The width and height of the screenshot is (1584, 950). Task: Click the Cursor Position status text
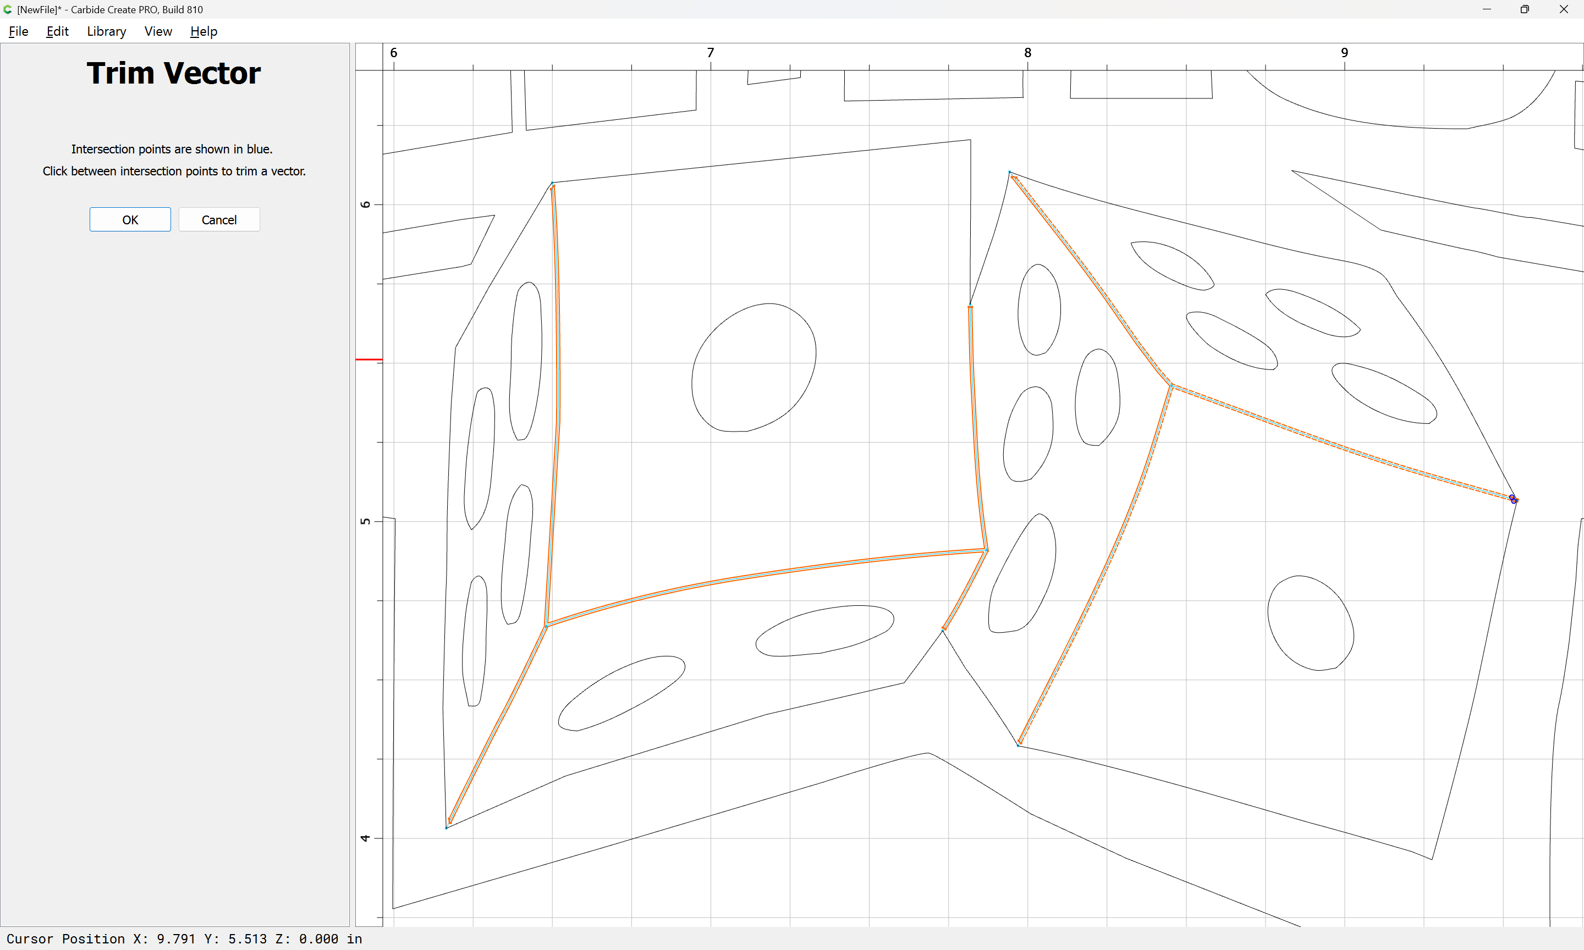coord(184,938)
